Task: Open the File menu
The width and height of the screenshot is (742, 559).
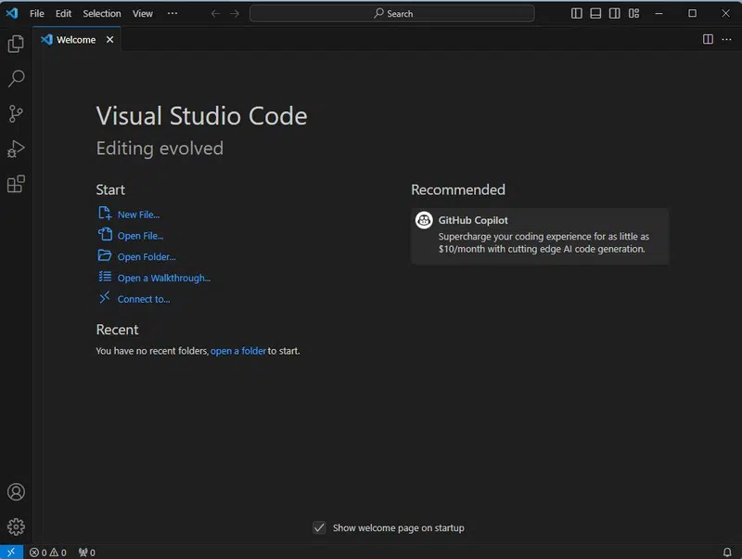Action: [36, 13]
